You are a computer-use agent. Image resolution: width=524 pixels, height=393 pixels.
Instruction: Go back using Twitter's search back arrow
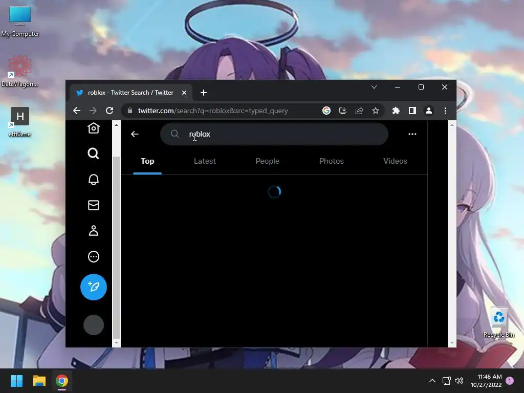135,134
